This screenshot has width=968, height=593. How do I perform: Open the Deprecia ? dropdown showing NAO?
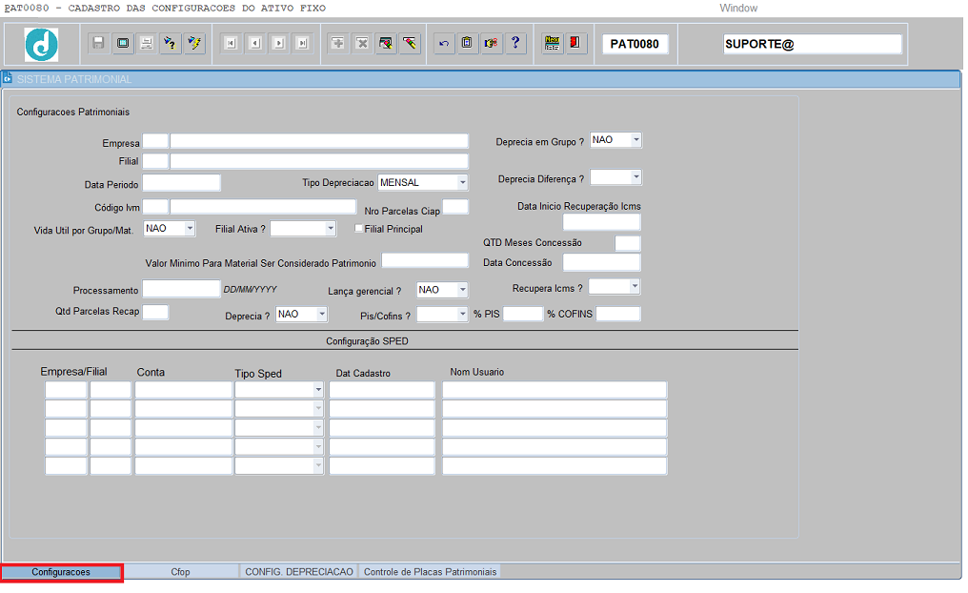[x=322, y=314]
